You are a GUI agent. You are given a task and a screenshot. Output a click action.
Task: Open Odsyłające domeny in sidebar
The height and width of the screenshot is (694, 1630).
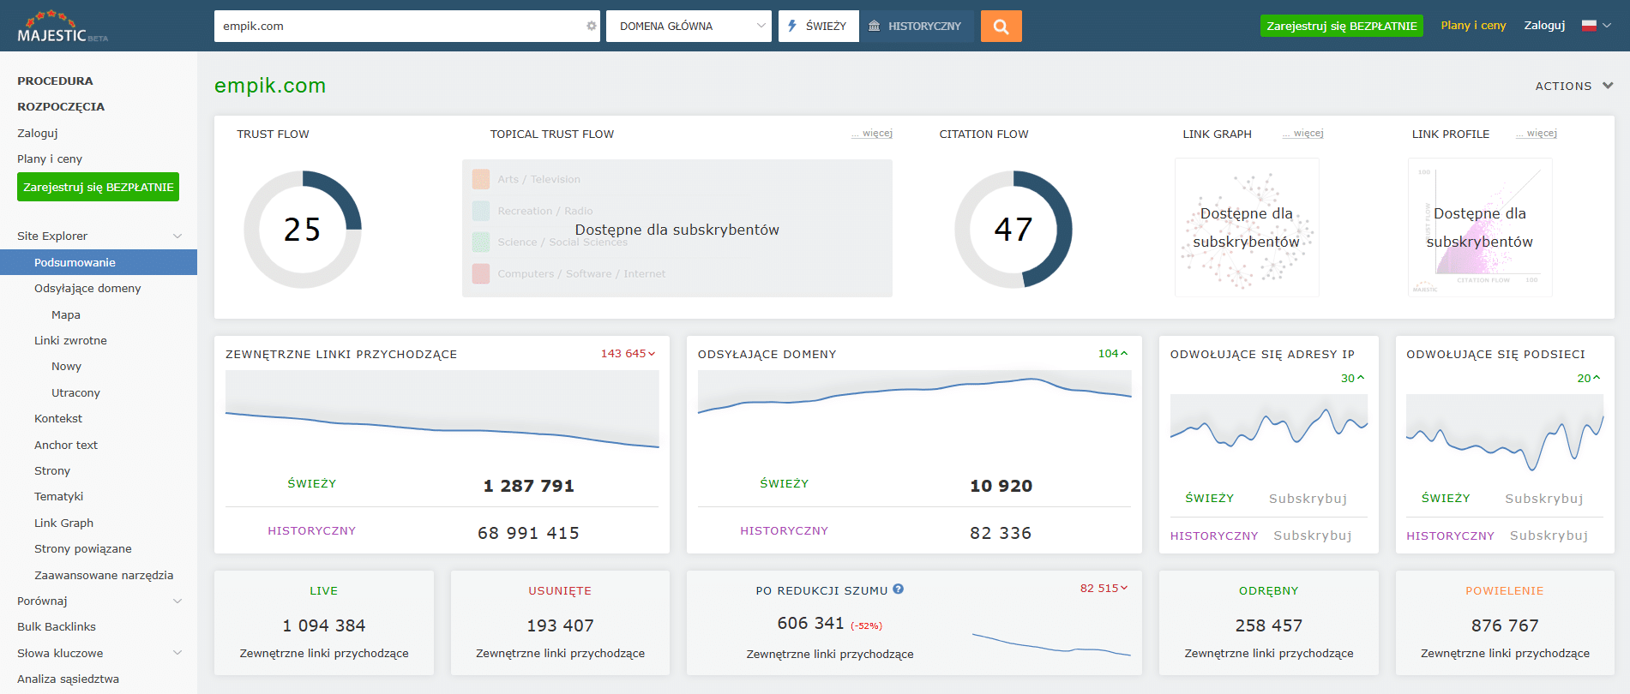pyautogui.click(x=87, y=288)
